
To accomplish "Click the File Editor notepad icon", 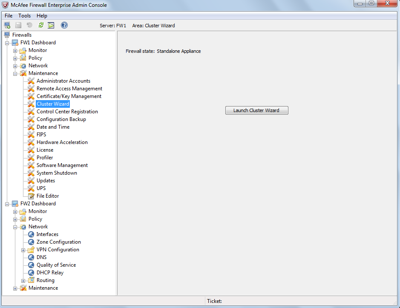I will pos(31,196).
